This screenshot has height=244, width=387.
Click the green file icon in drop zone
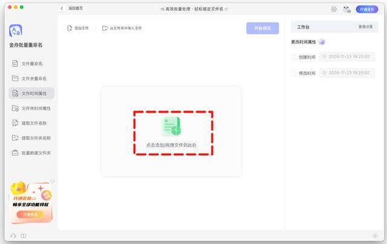click(x=171, y=126)
